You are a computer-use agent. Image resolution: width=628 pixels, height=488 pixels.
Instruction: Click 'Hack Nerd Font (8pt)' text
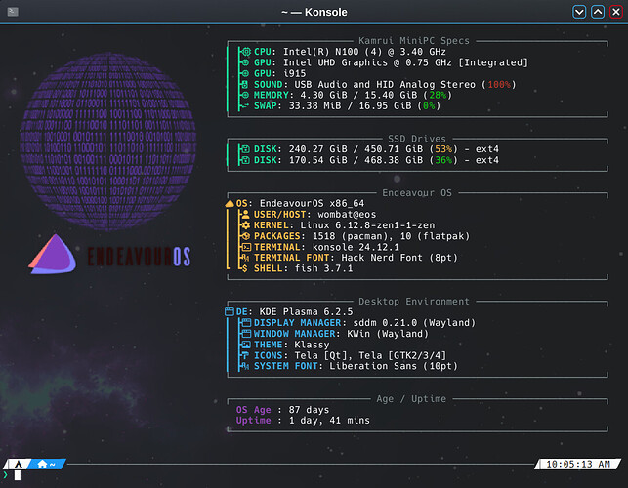(399, 258)
